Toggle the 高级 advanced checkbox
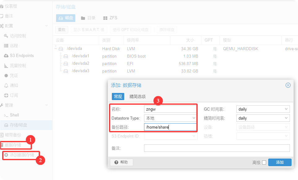The height and width of the screenshot is (180, 298). pos(264,162)
